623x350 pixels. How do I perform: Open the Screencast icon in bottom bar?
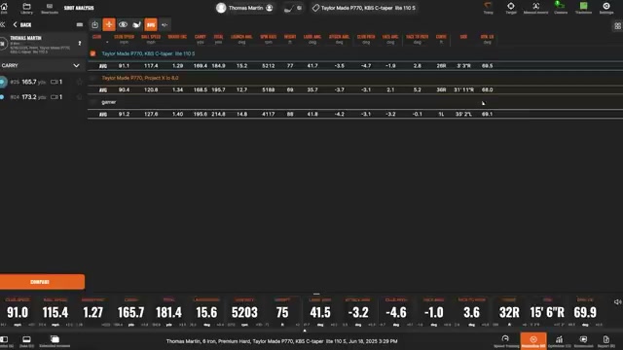583,340
